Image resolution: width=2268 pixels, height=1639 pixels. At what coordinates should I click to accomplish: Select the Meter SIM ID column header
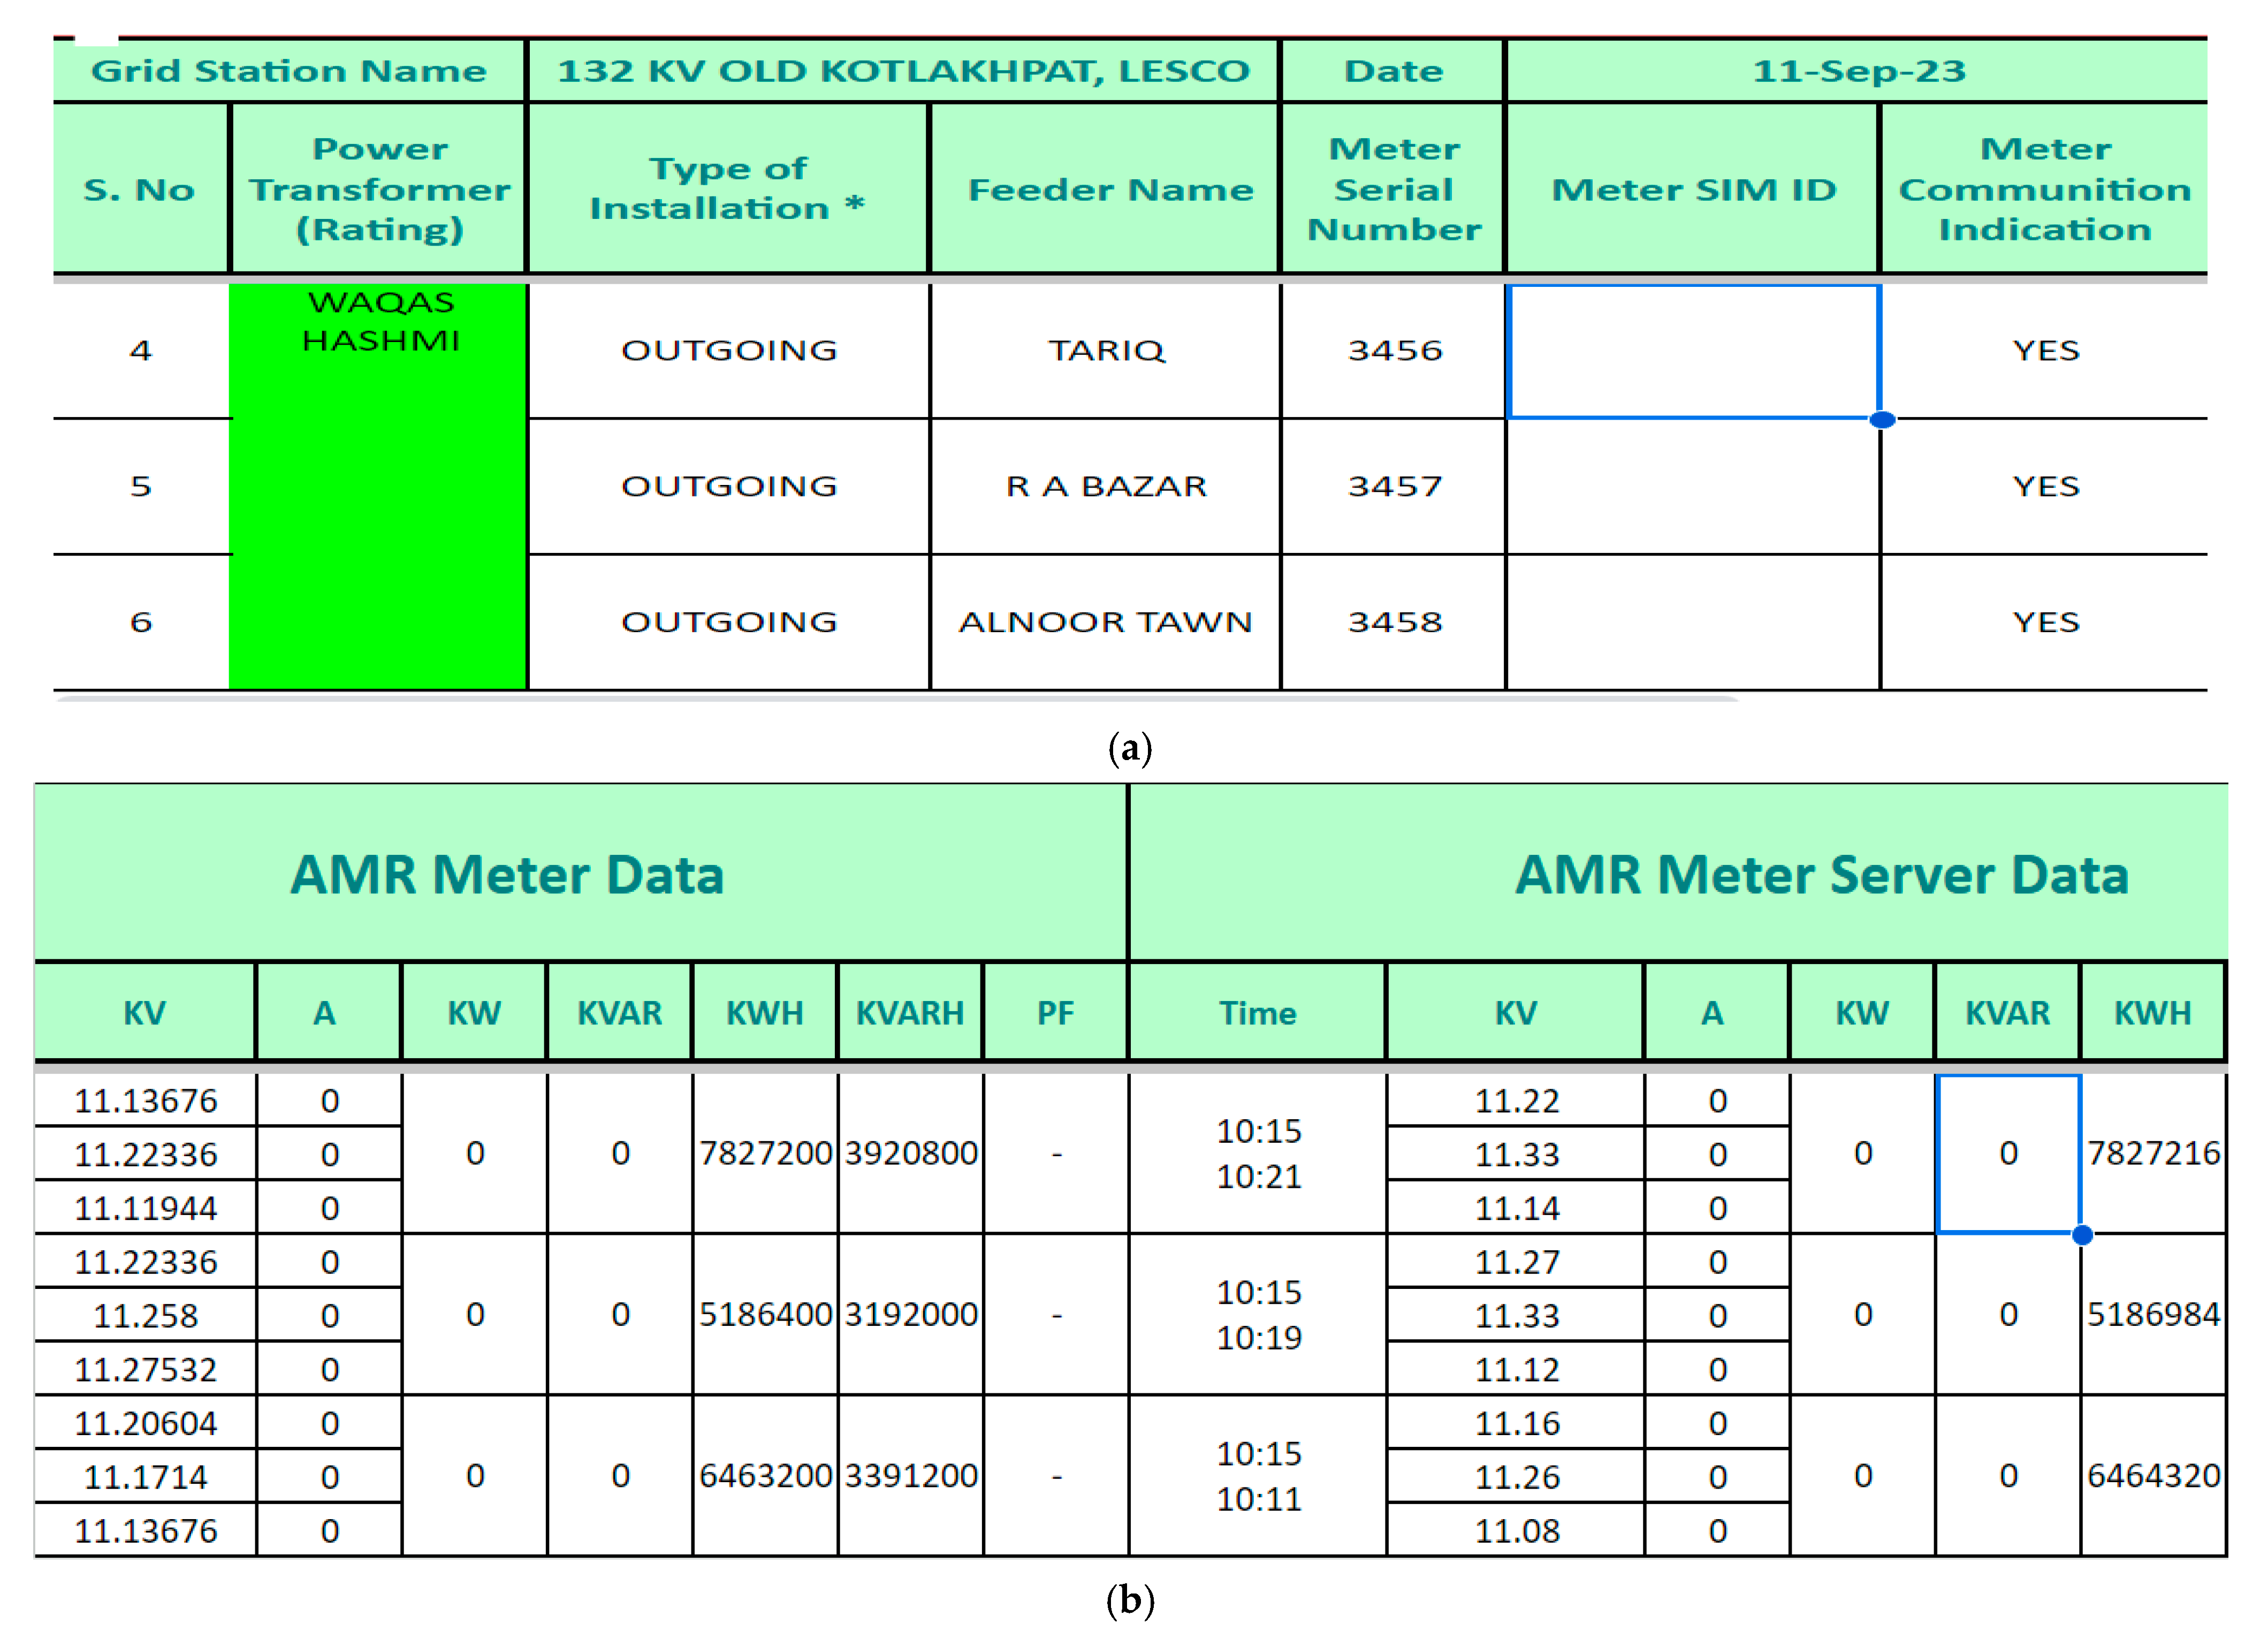click(1693, 189)
